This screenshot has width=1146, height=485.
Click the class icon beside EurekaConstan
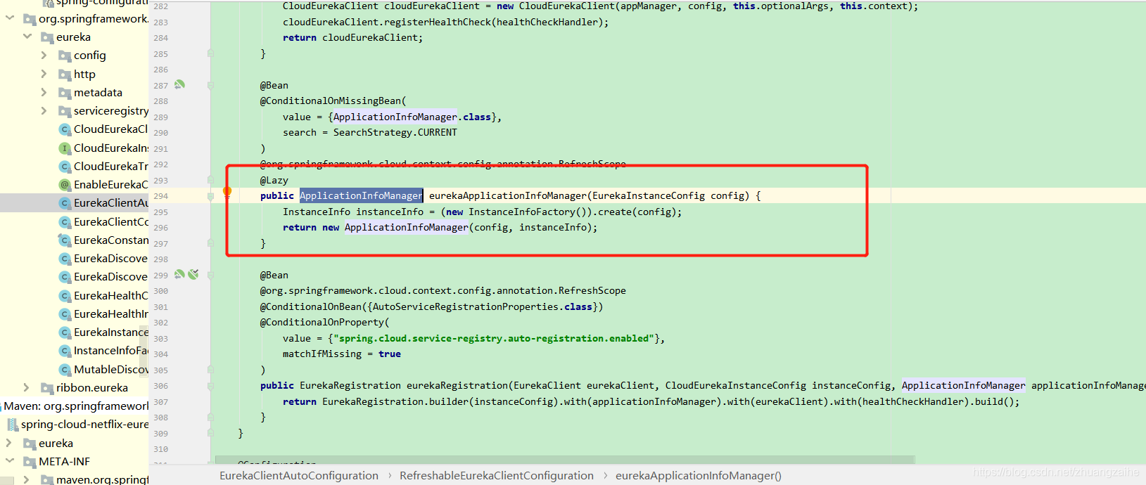(x=65, y=240)
